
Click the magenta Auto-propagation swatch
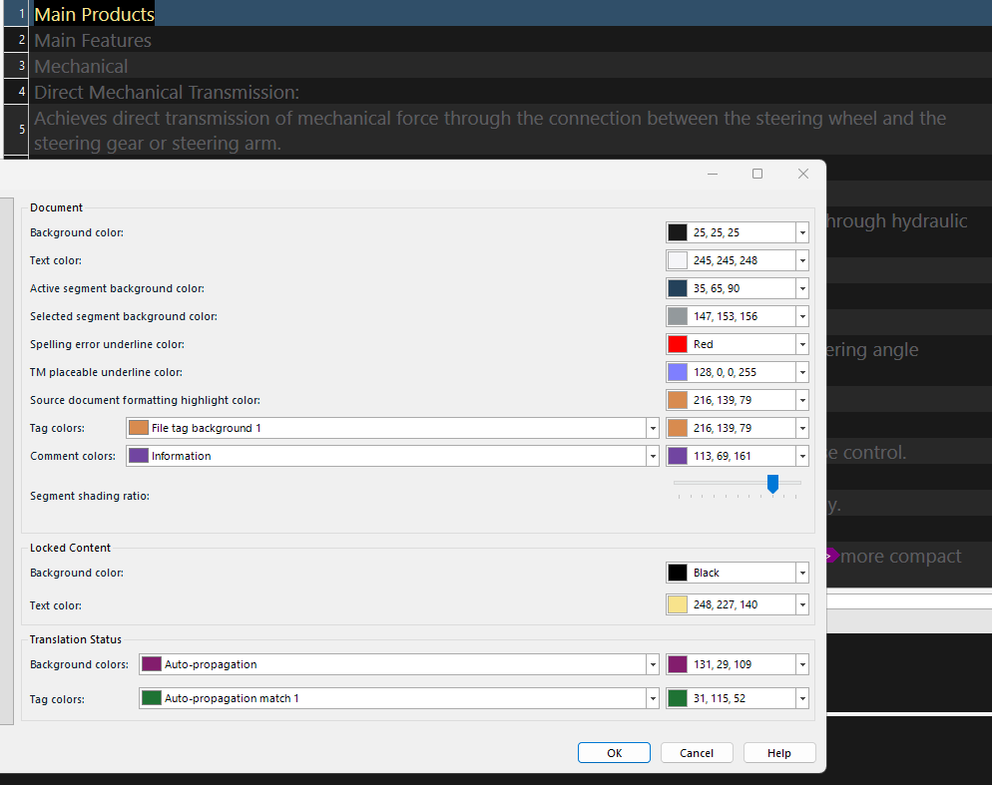(x=152, y=663)
